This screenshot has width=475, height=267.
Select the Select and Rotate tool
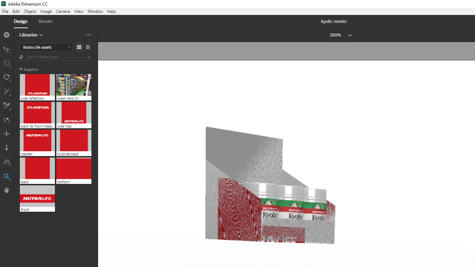click(x=7, y=77)
